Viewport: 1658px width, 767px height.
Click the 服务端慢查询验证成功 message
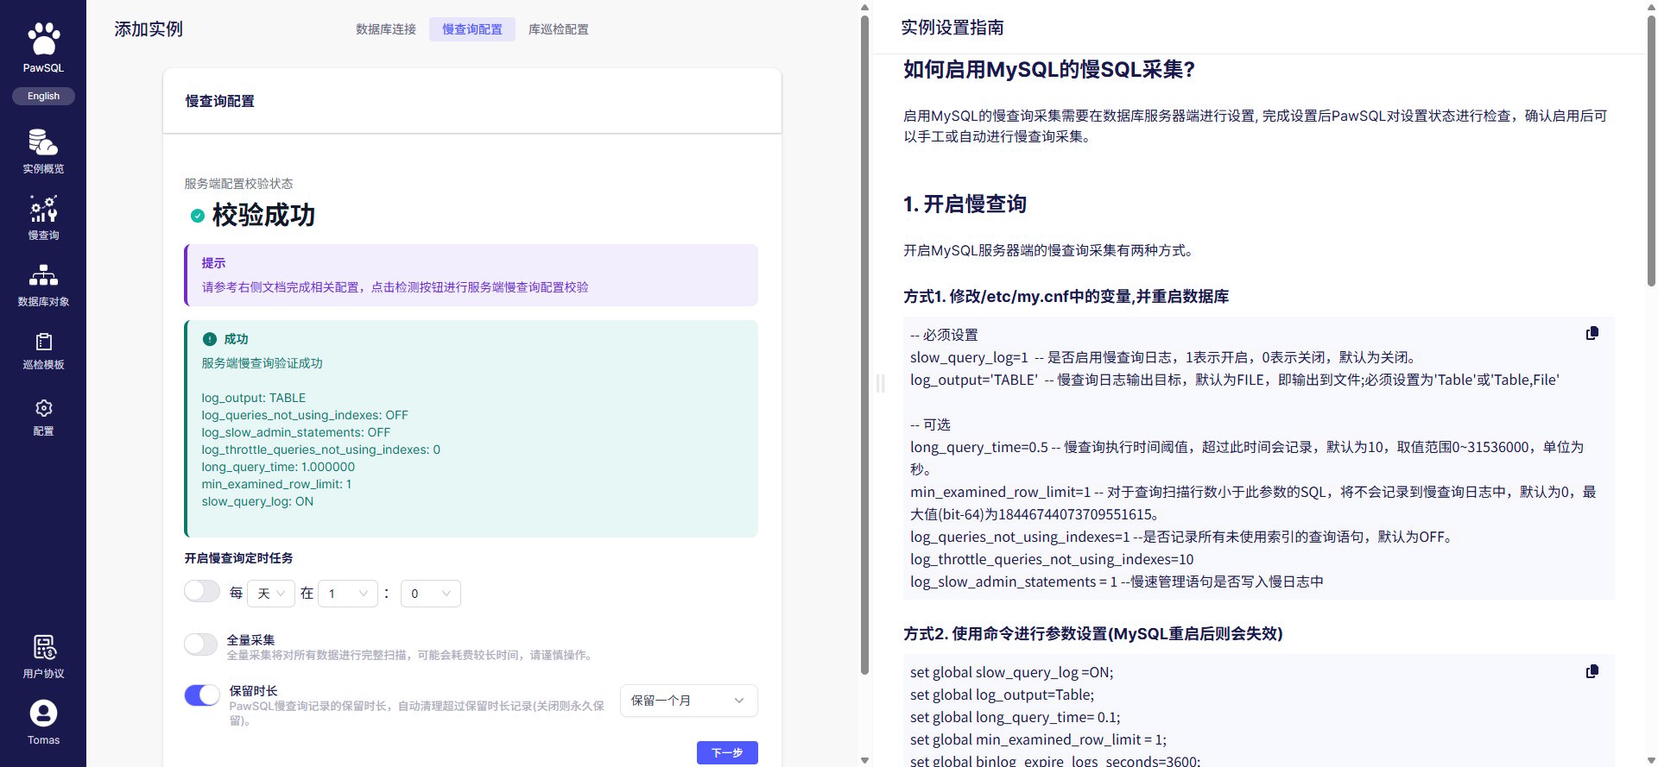[263, 363]
